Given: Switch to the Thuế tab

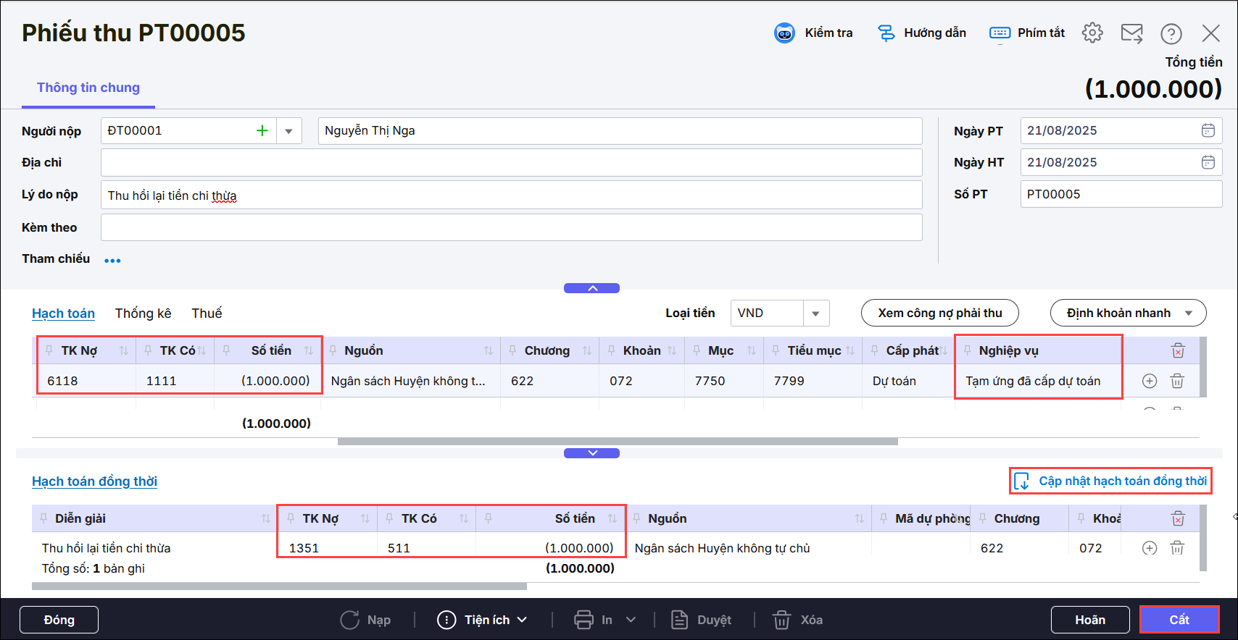Looking at the screenshot, I should [207, 313].
